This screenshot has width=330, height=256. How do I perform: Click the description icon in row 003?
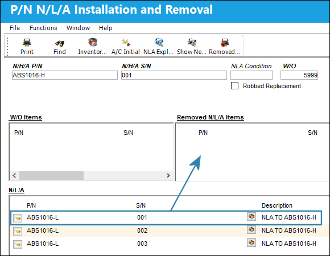[251, 242]
